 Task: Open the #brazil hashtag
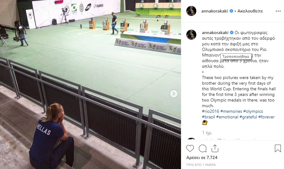209,117
